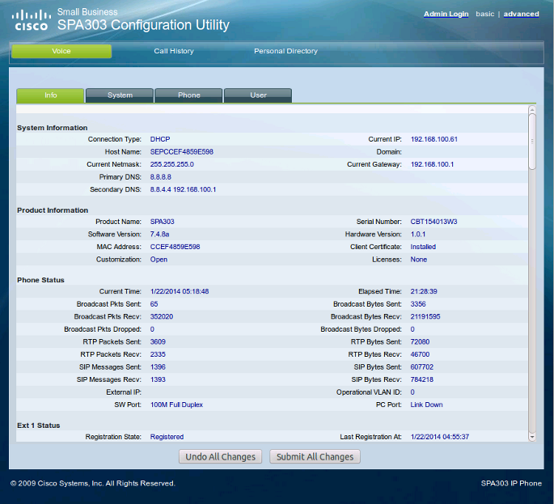Click the SPA303 IP Phone footer label
Screen dimensions: 554x504
tap(511, 484)
